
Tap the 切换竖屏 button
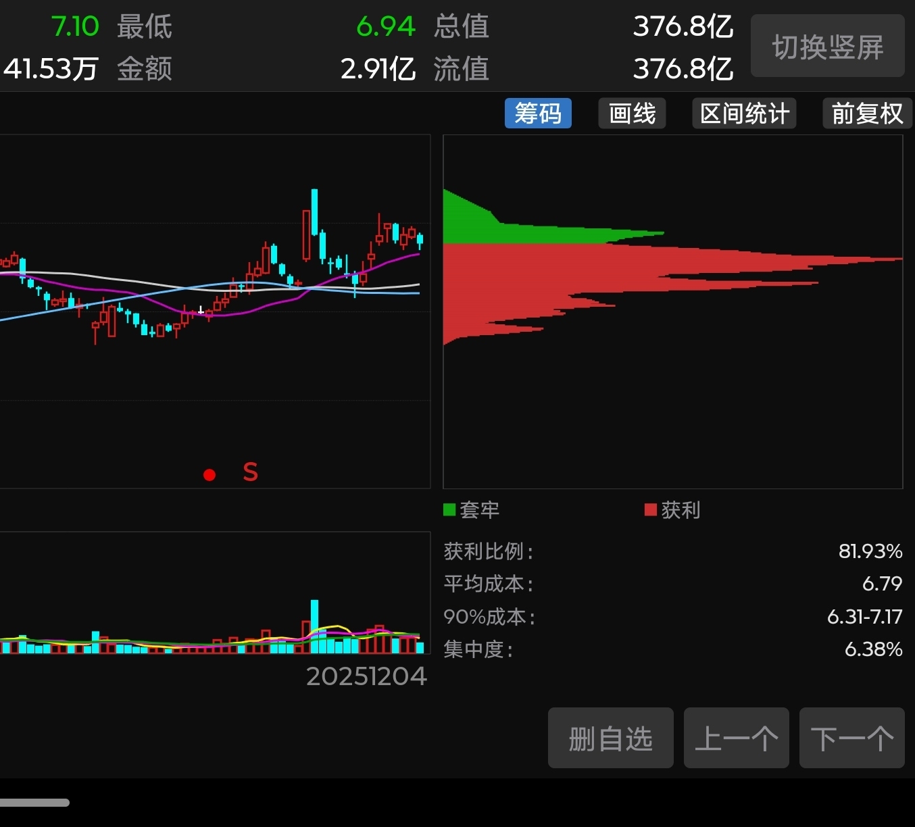[828, 46]
